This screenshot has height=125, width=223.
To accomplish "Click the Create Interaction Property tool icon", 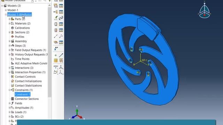I will [56, 6].
